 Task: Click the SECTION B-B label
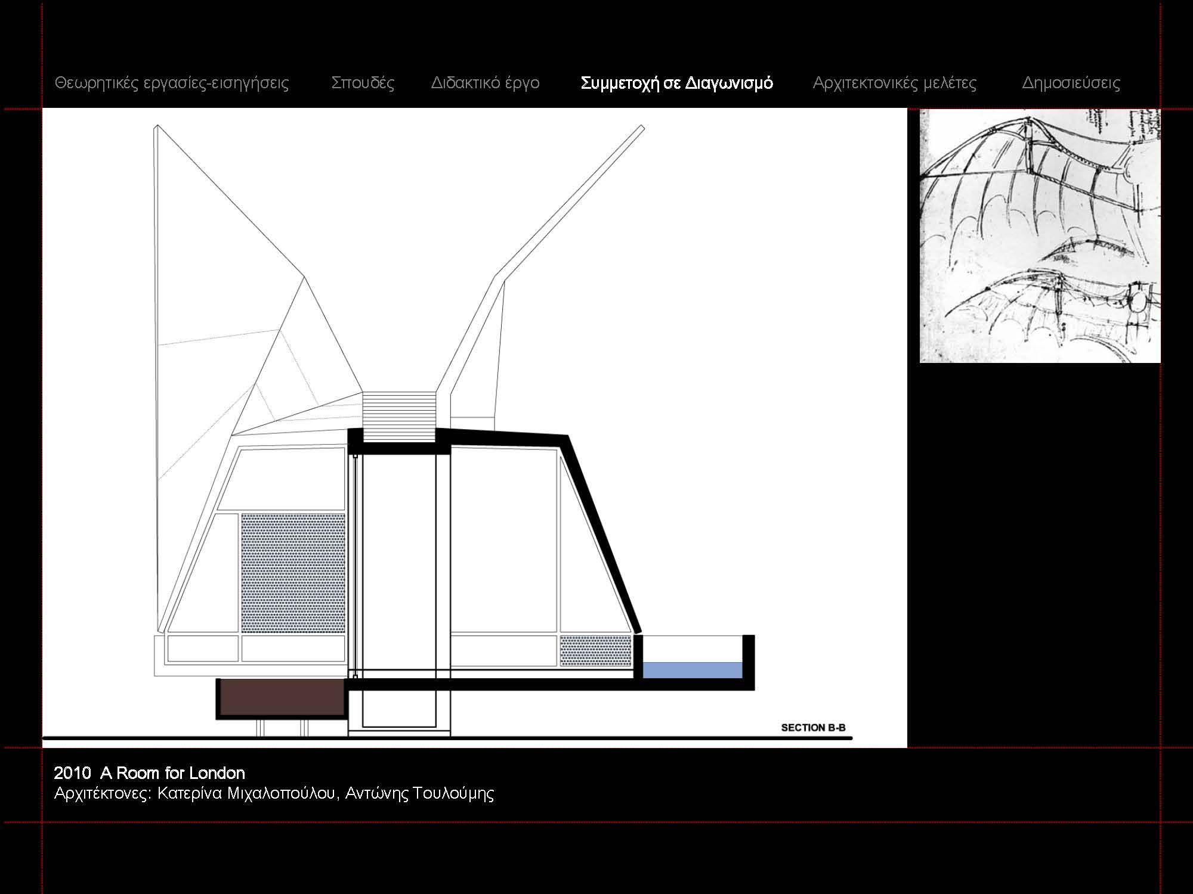pyautogui.click(x=813, y=728)
